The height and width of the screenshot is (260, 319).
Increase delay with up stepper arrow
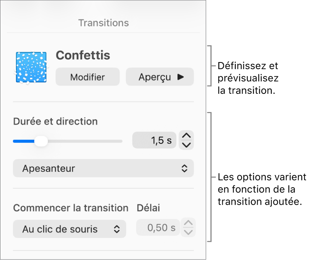(x=188, y=223)
